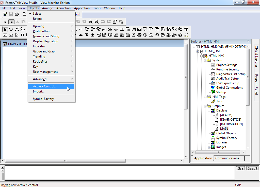Click the Zoom Out magnifier icon
This screenshot has height=187, width=260.
pyautogui.click(x=96, y=22)
